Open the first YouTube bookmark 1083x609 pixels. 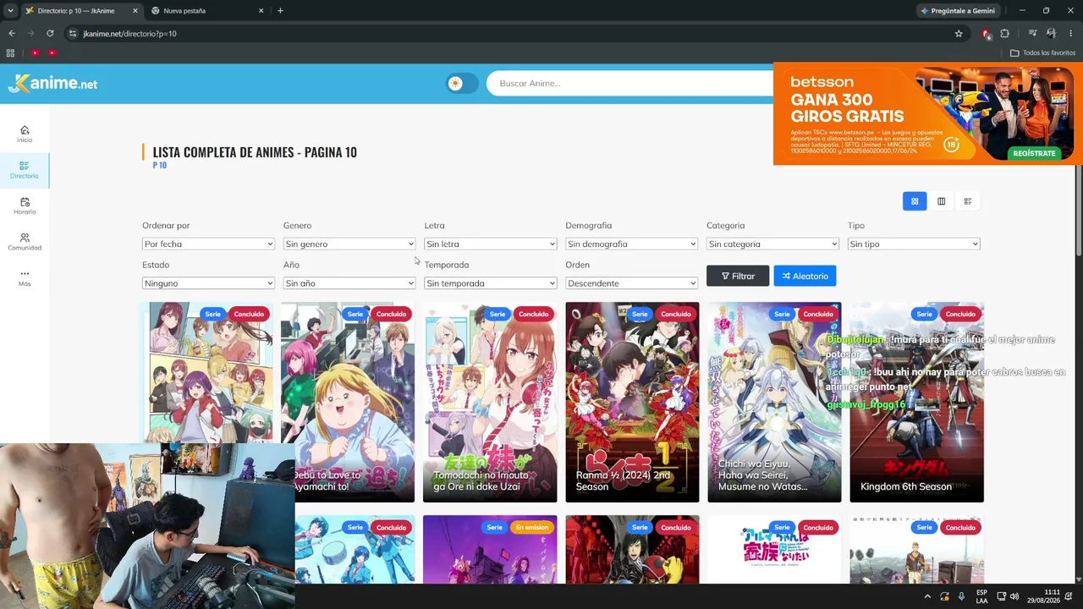35,52
